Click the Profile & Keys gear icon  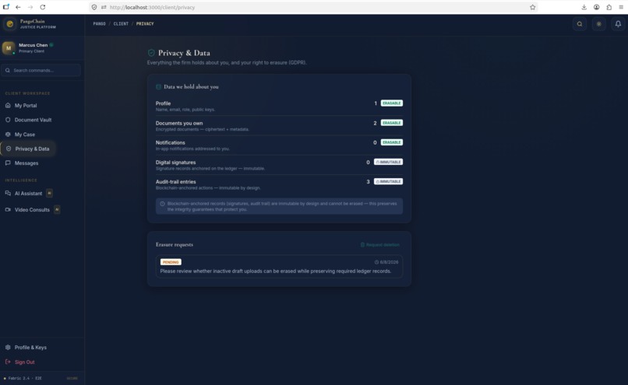[x=8, y=348]
